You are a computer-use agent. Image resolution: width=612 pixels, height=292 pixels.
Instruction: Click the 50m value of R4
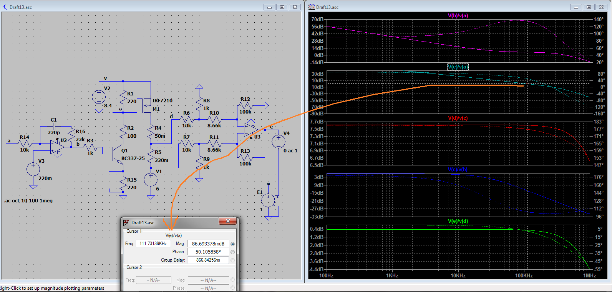(160, 136)
